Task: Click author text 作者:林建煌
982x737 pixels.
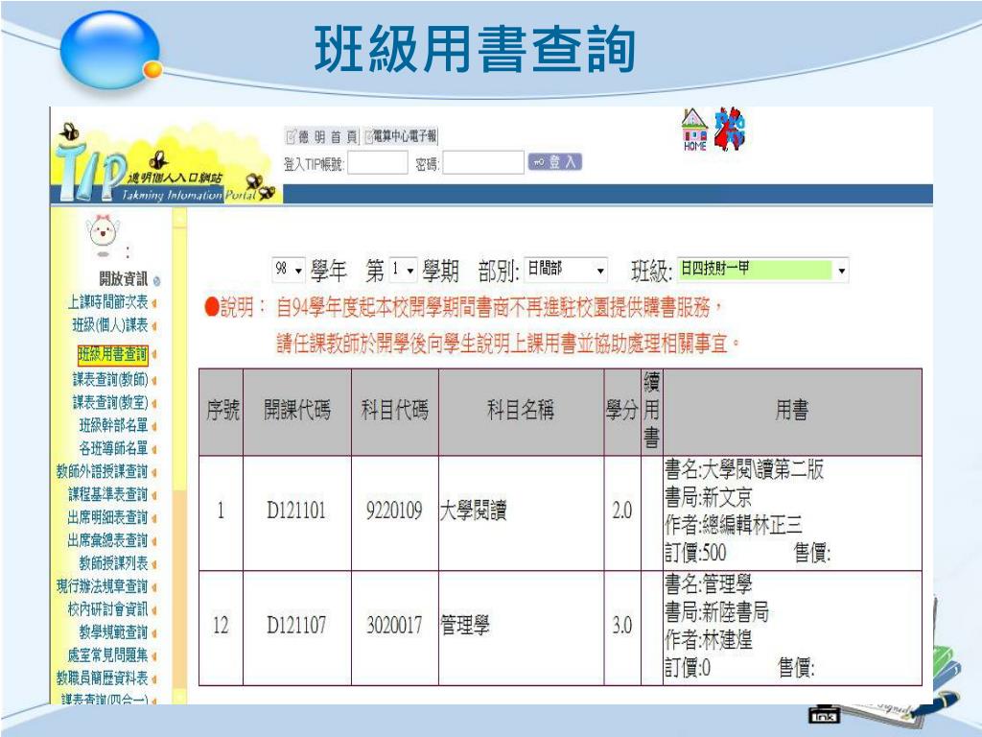Action: [x=709, y=640]
